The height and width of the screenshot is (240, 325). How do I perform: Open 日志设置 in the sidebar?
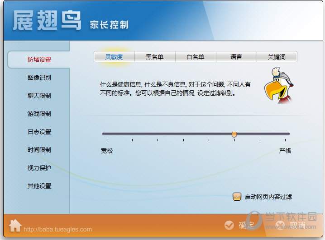[39, 132]
